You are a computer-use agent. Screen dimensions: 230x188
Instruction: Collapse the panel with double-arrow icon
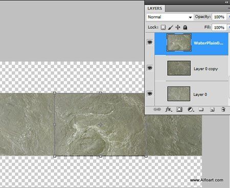pyautogui.click(x=226, y=2)
